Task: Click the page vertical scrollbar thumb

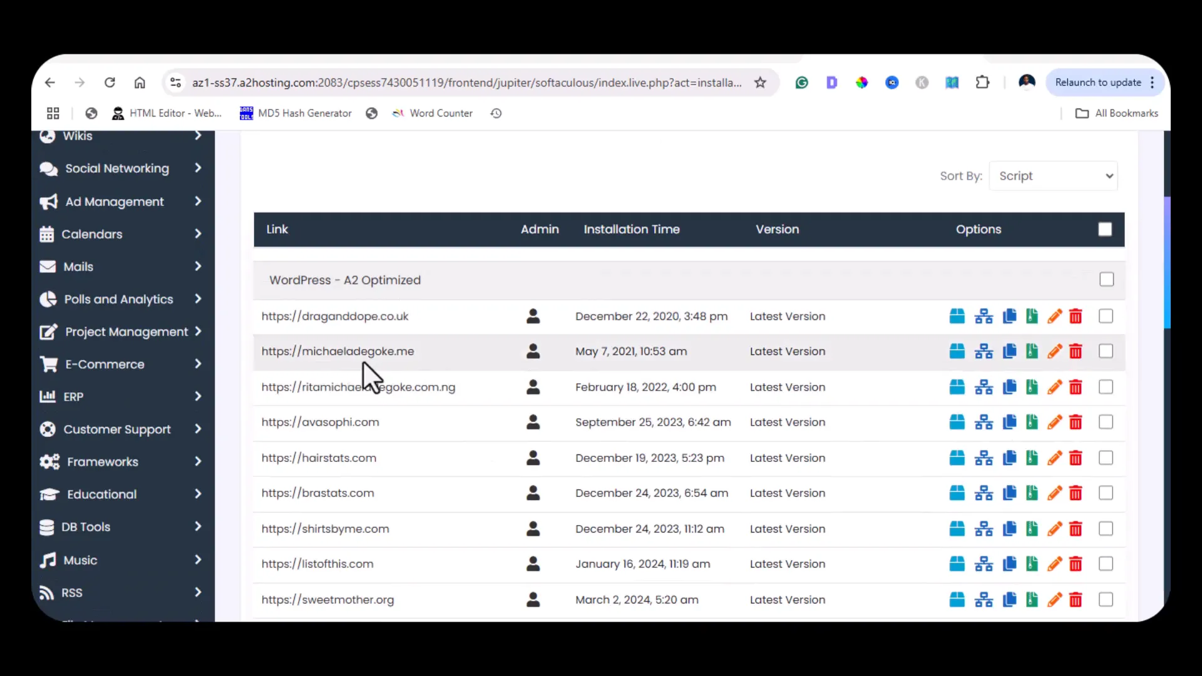Action: 1167,262
